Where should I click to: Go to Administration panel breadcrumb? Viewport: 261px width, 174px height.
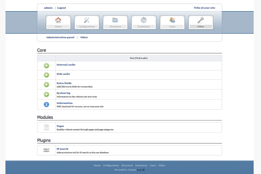pyautogui.click(x=60, y=37)
